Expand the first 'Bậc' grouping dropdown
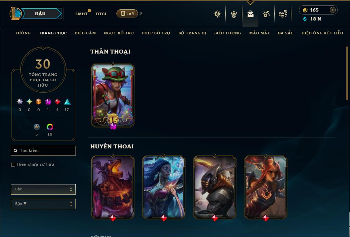350x237 pixels. 43,189
